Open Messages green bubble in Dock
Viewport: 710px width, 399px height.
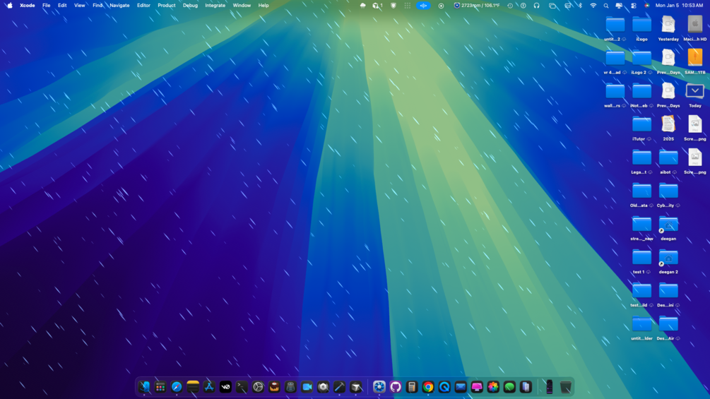tap(509, 387)
